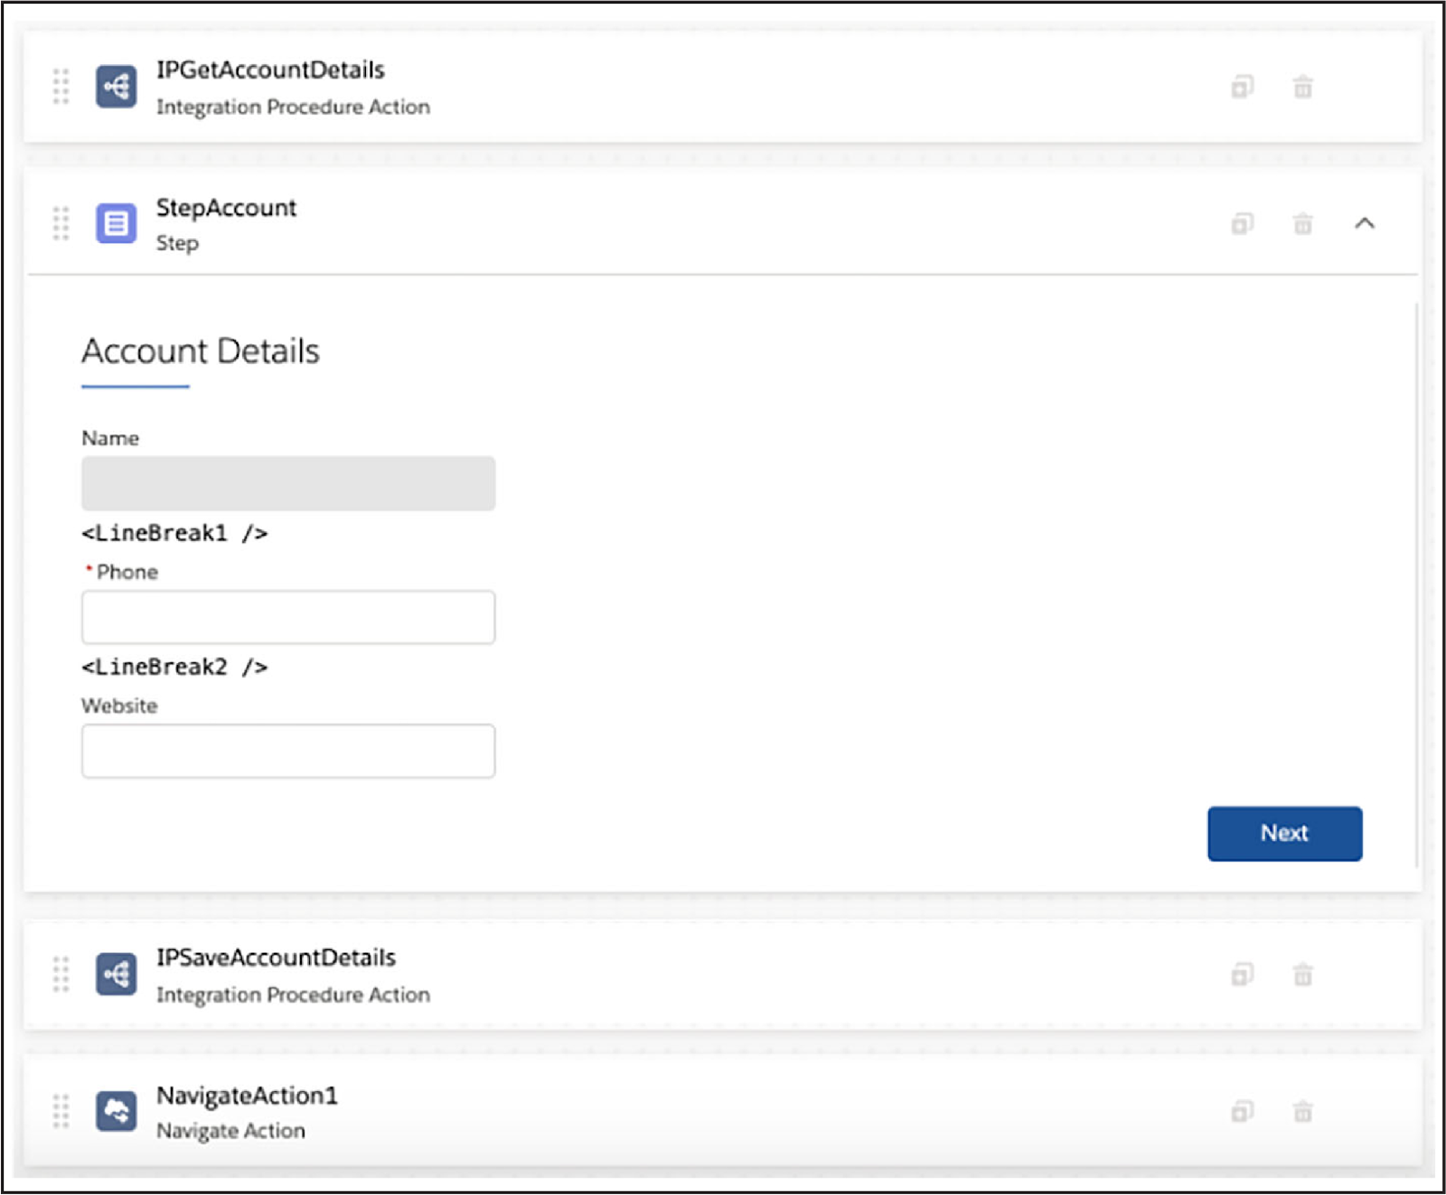Select the LineBreak1 element in the preview
1446x1195 pixels.
(x=175, y=533)
